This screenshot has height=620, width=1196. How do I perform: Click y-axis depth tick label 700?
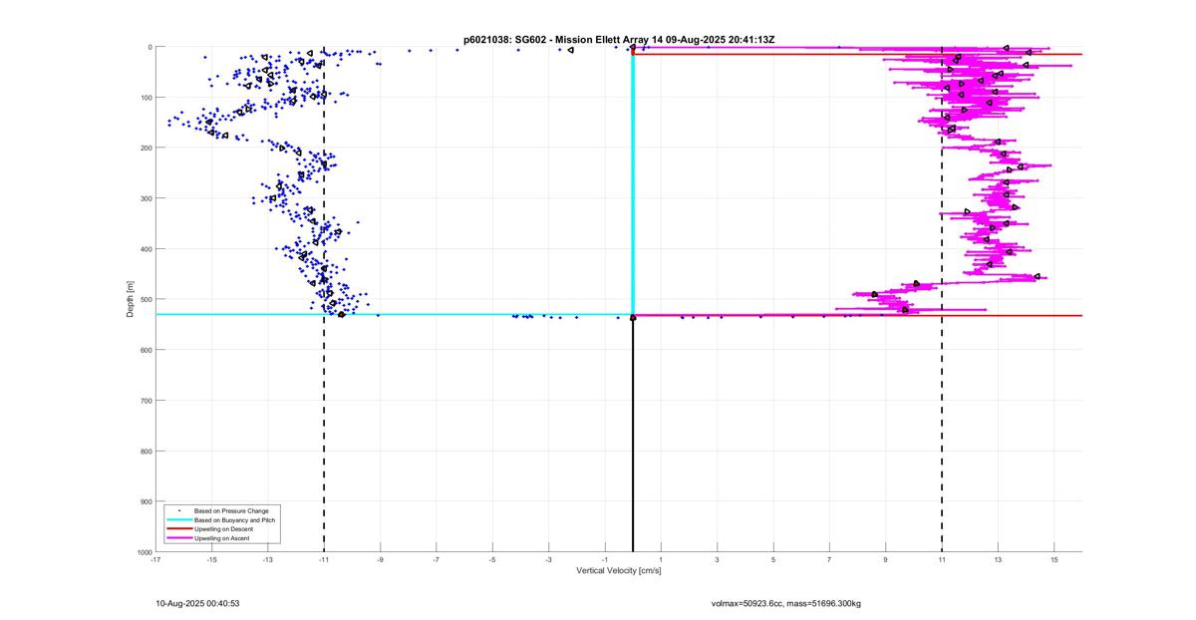pyautogui.click(x=146, y=401)
